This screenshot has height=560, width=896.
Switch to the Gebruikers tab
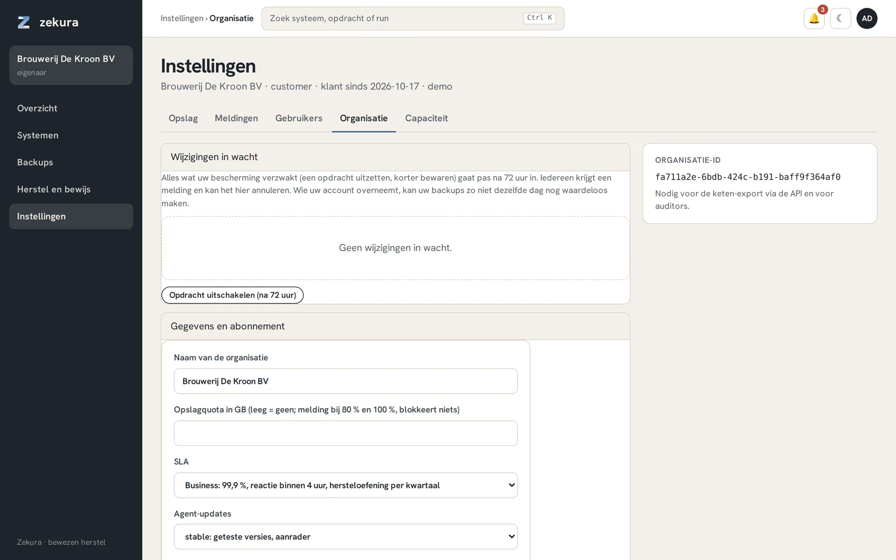(x=299, y=118)
